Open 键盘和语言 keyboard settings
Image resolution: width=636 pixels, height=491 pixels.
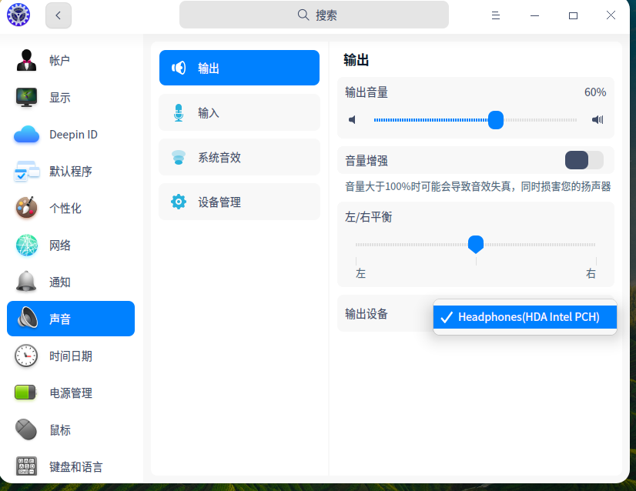point(25,466)
